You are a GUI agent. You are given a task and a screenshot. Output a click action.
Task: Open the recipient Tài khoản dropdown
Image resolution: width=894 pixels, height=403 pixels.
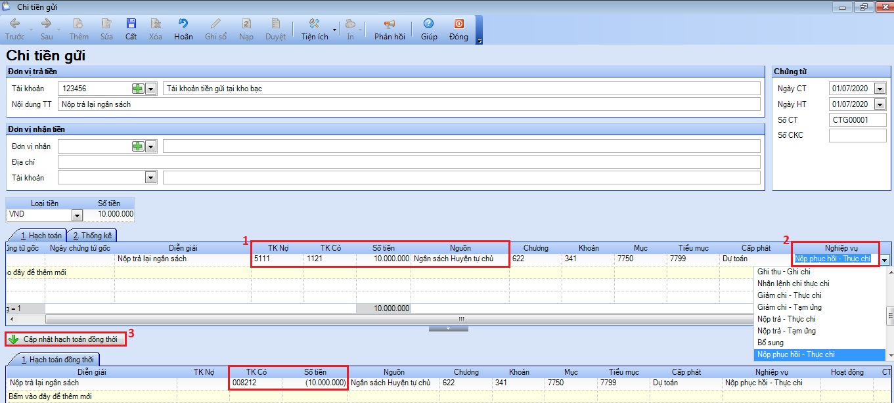tap(150, 177)
